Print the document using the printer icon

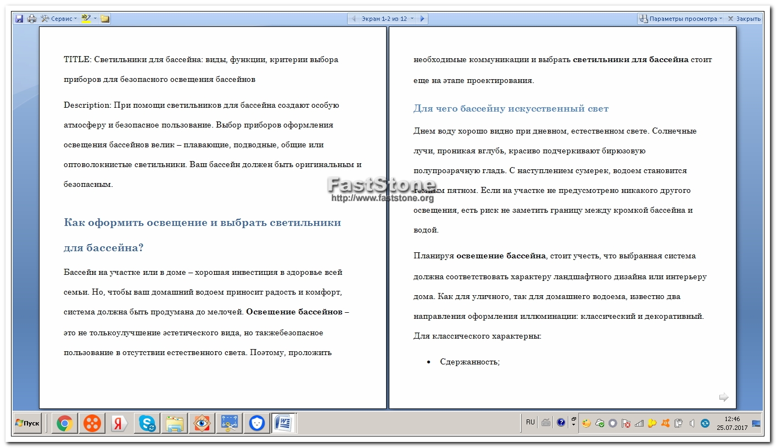pos(32,19)
